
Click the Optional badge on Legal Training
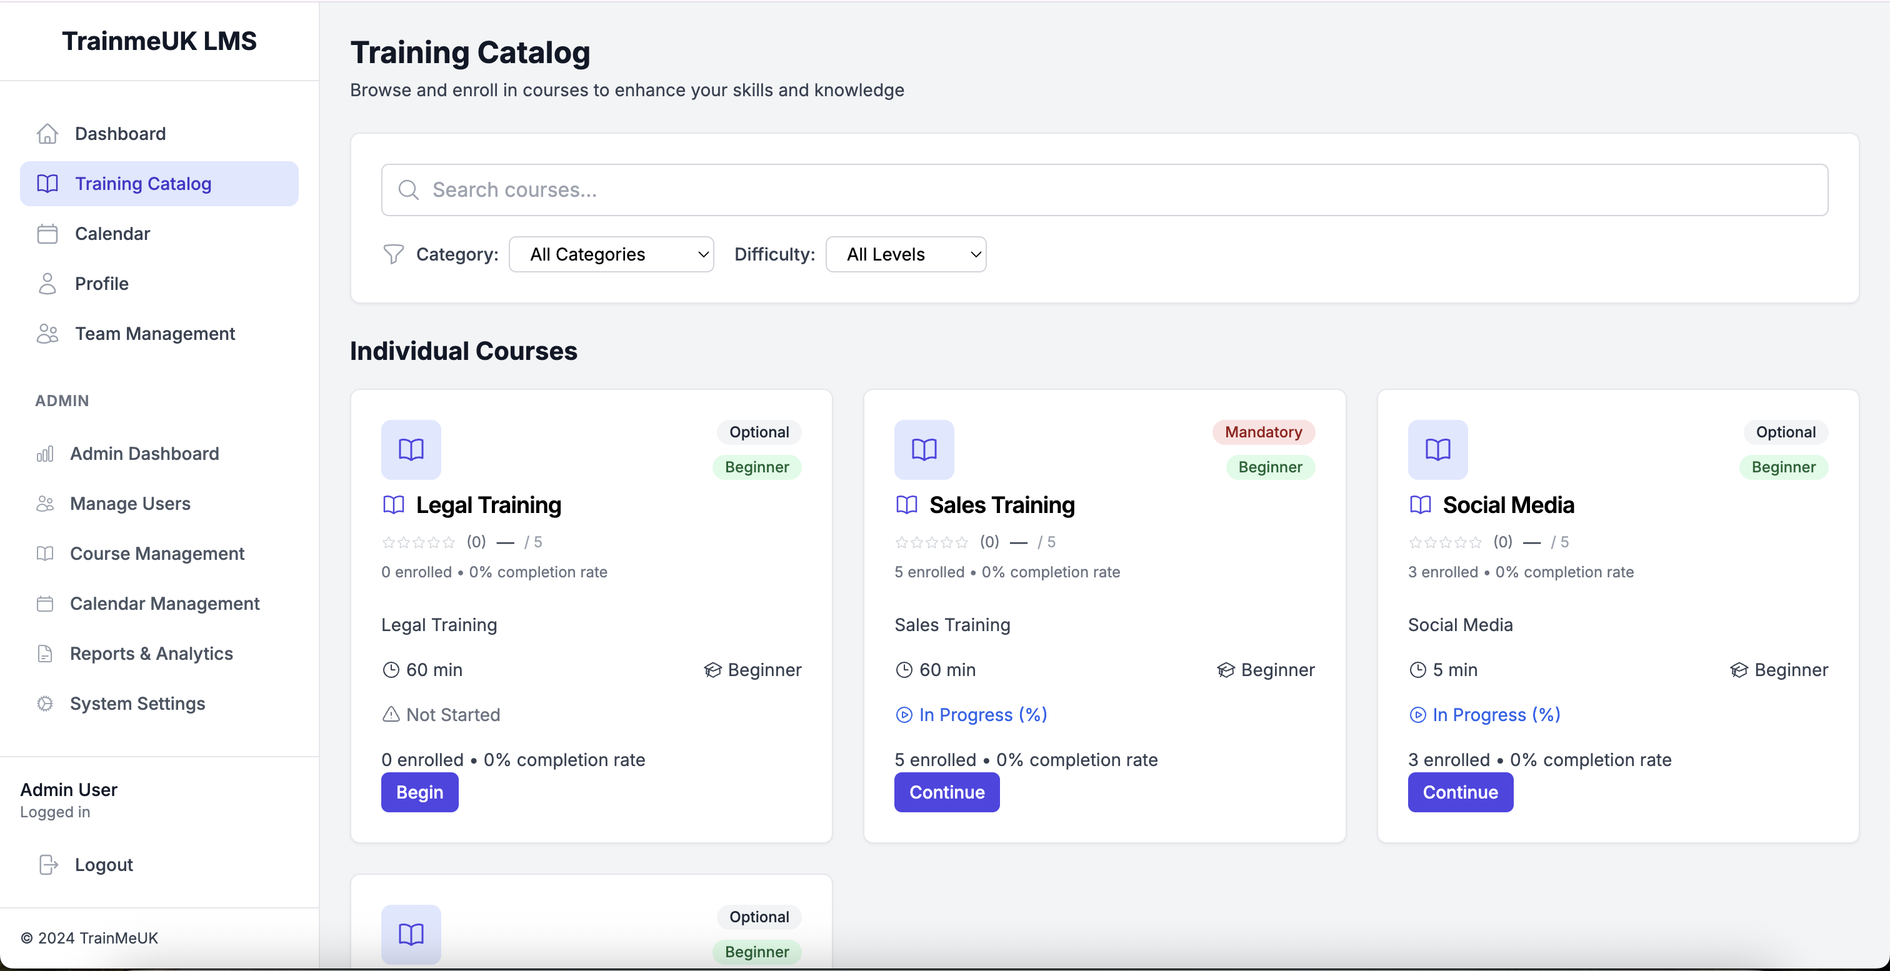[759, 432]
